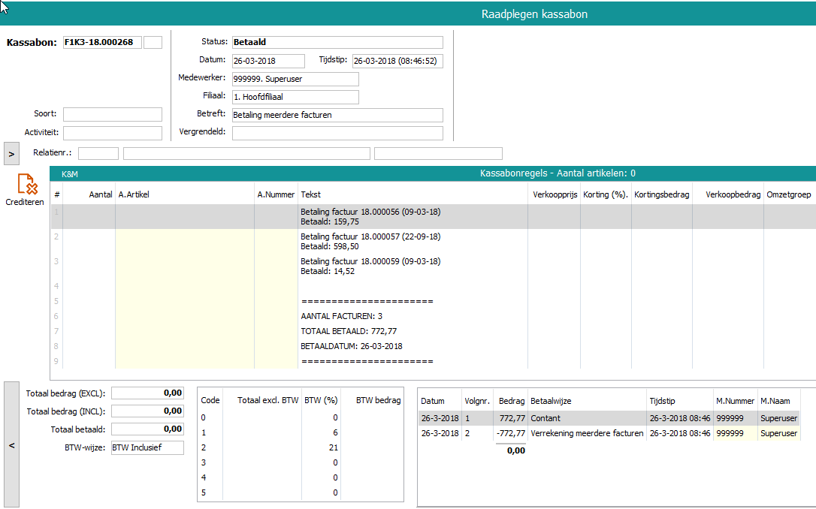This screenshot has width=816, height=509.
Task: Select the Soort input field
Action: tap(112, 114)
